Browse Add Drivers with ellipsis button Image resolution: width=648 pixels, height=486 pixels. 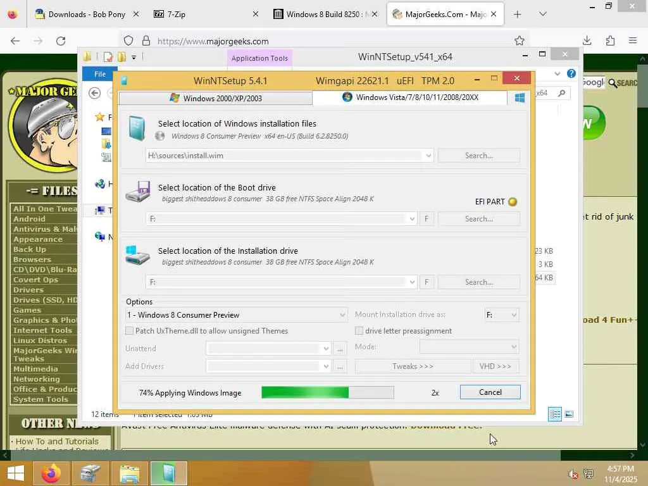point(340,366)
